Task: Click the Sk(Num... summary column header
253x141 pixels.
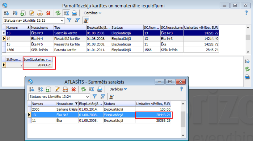Action: [14, 59]
